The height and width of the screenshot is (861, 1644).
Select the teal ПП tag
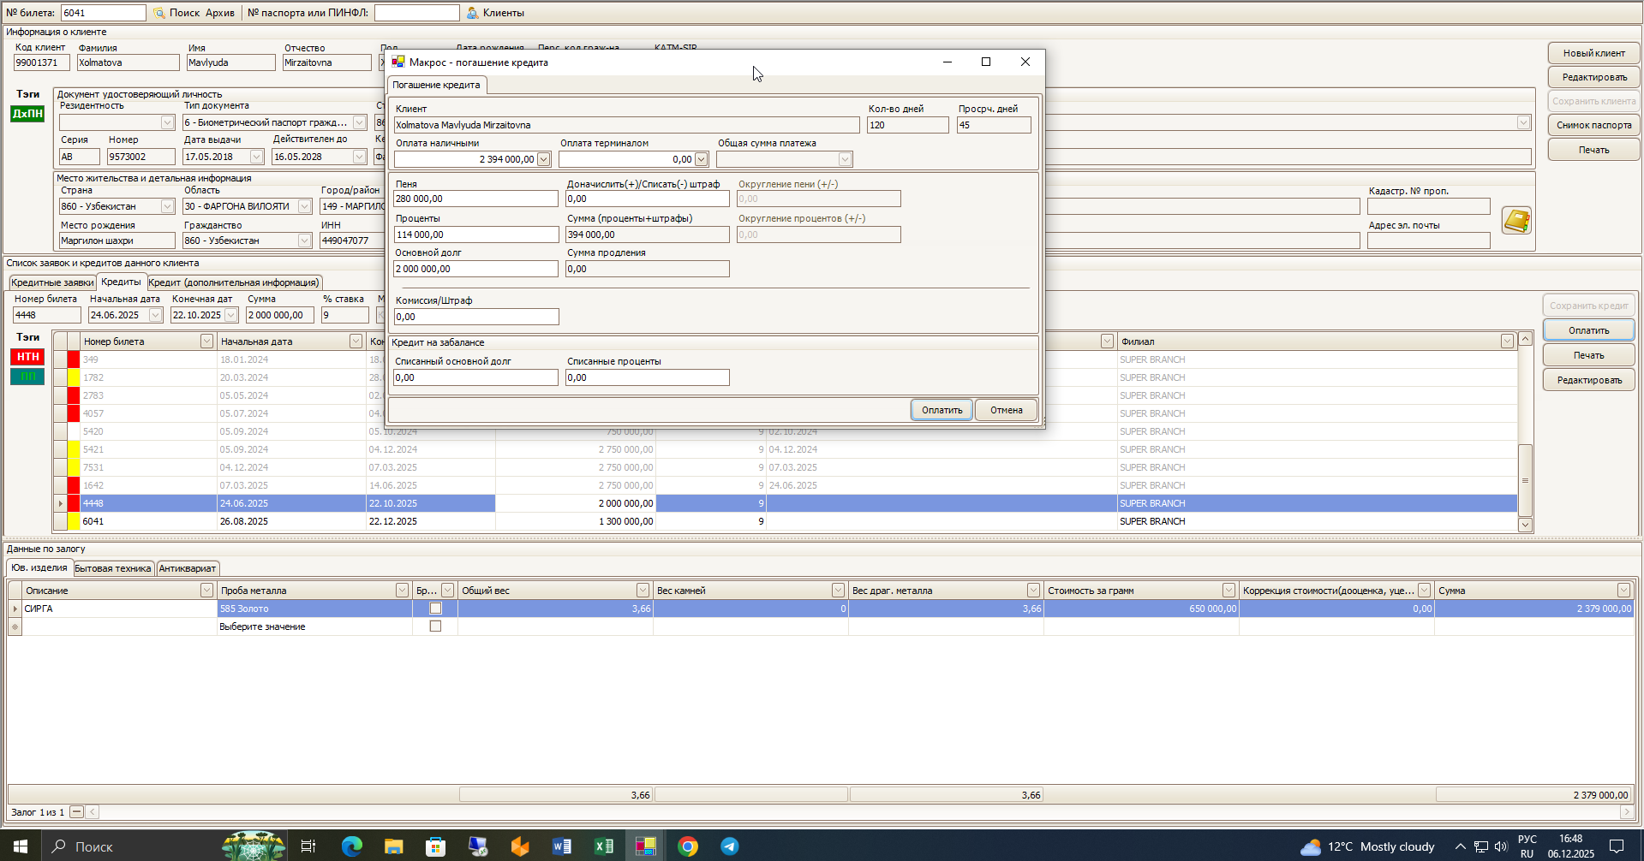tap(27, 377)
